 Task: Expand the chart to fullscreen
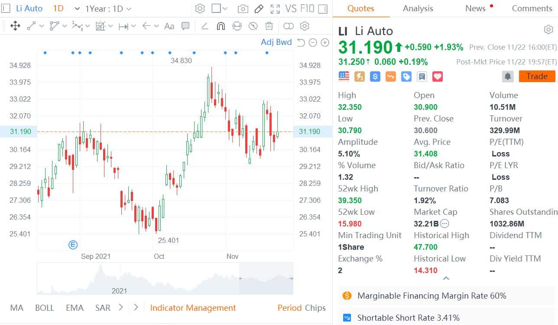(275, 8)
